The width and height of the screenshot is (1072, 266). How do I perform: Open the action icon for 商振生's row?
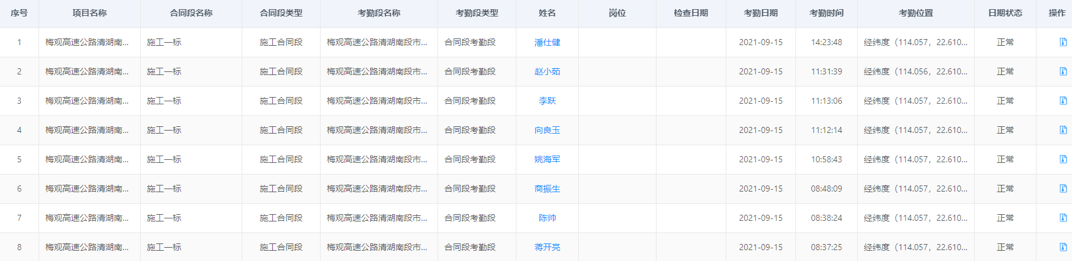tap(1063, 189)
